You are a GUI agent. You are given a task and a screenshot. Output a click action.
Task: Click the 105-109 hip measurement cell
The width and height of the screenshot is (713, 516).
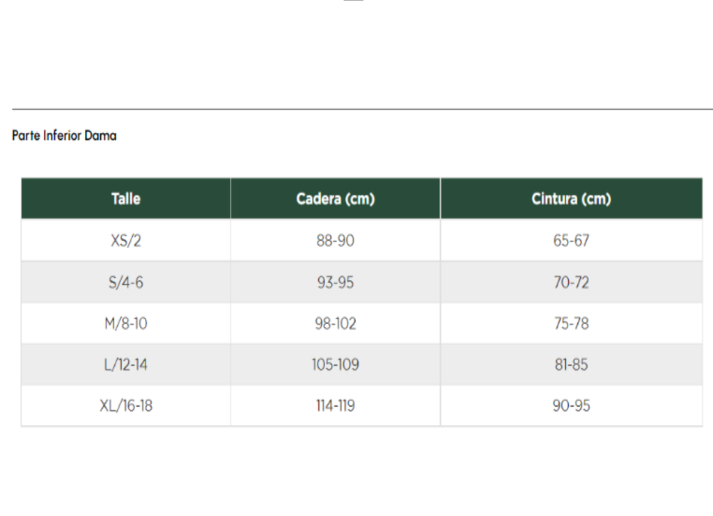coord(336,364)
